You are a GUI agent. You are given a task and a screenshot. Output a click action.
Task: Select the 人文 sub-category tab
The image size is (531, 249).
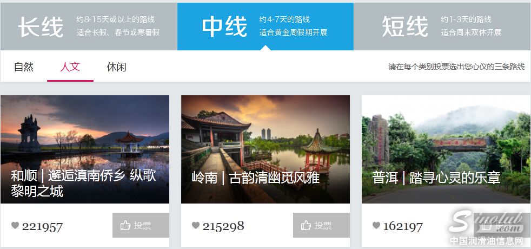(70, 67)
